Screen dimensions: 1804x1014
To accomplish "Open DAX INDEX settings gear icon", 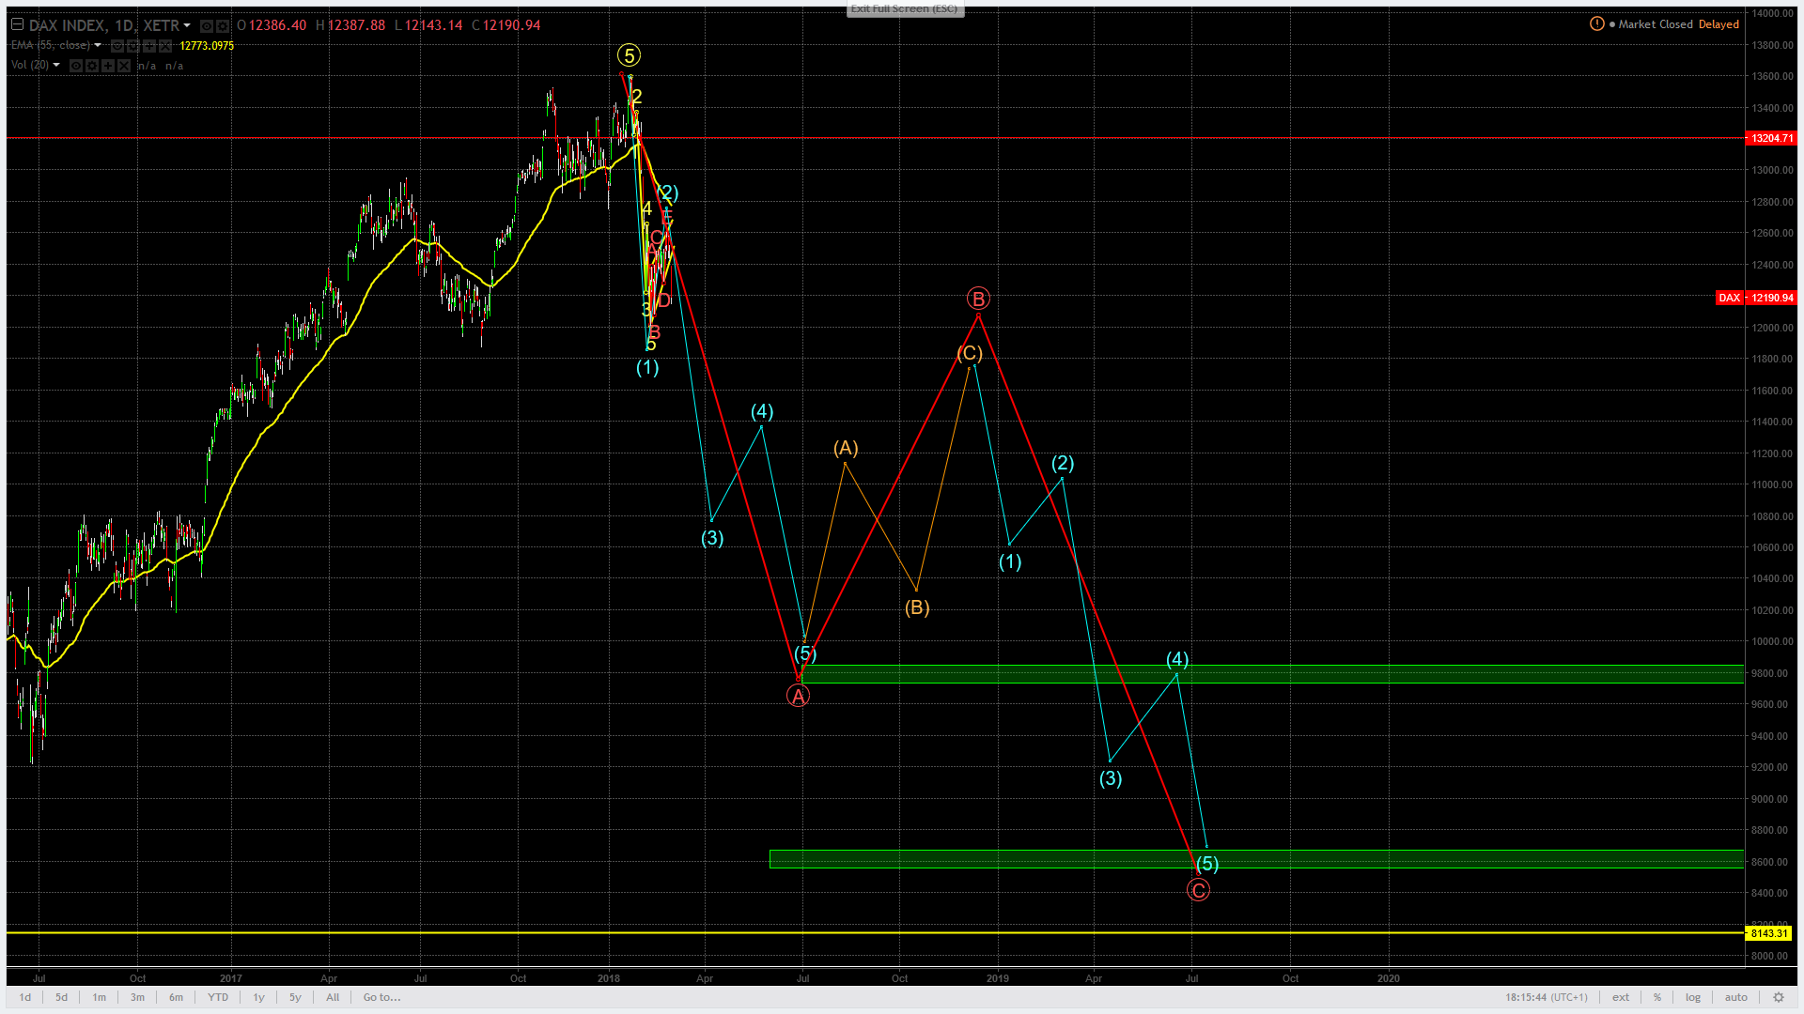I will point(223,26).
